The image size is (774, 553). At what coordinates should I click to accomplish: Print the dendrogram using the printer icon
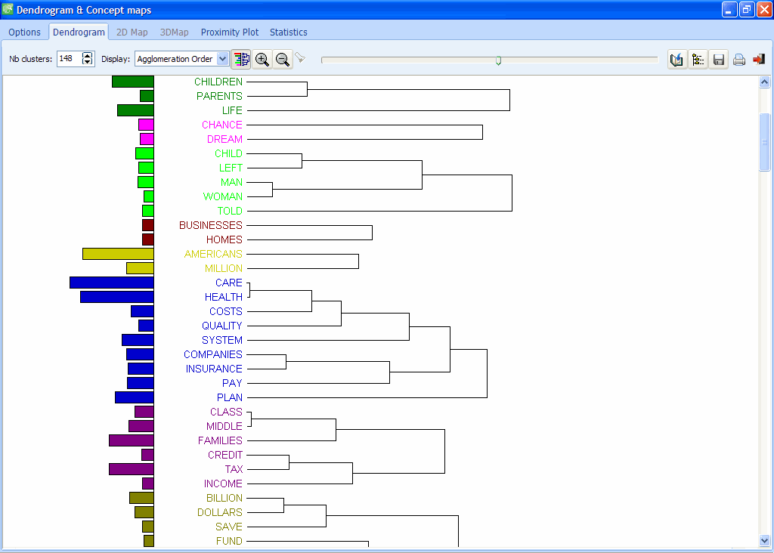click(739, 59)
